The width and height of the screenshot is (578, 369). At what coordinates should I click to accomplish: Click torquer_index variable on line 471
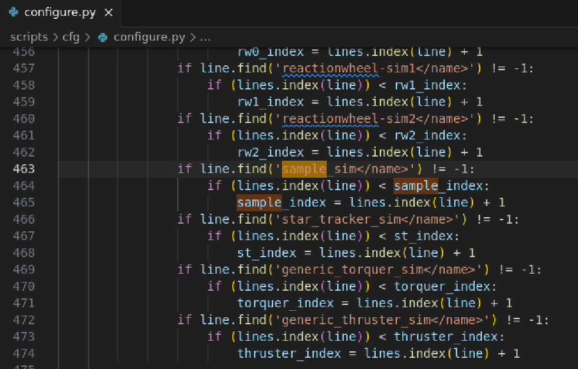(285, 303)
